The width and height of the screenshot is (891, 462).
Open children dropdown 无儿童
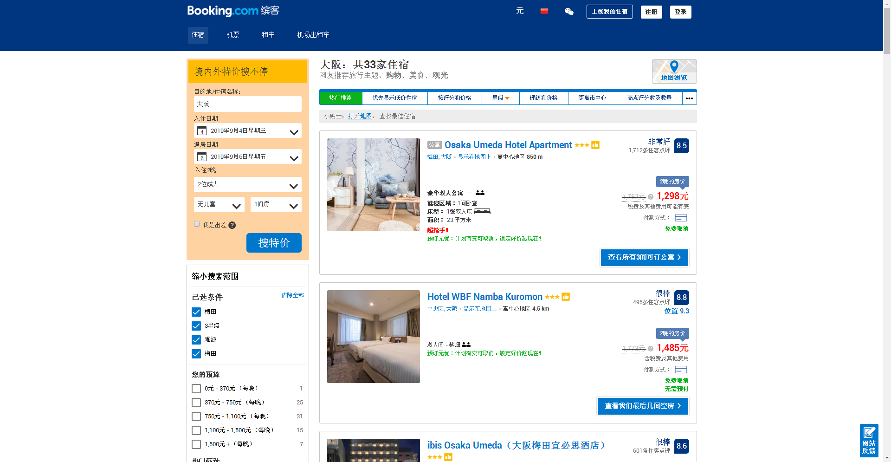point(219,204)
